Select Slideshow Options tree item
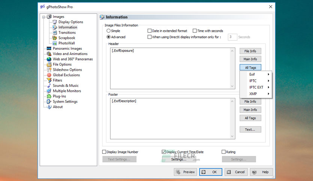313x181 pixels. pos(67,70)
